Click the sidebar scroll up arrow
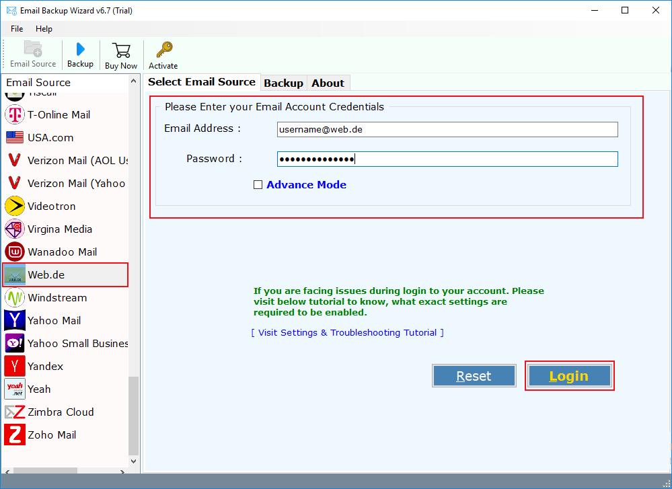The image size is (672, 489). (133, 81)
